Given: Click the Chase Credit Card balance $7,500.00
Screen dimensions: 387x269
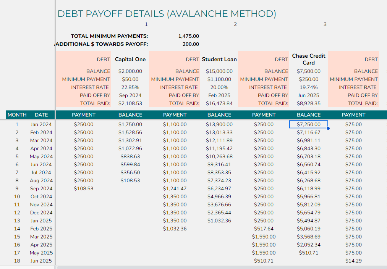Looking at the screenshot, I should (x=308, y=71).
